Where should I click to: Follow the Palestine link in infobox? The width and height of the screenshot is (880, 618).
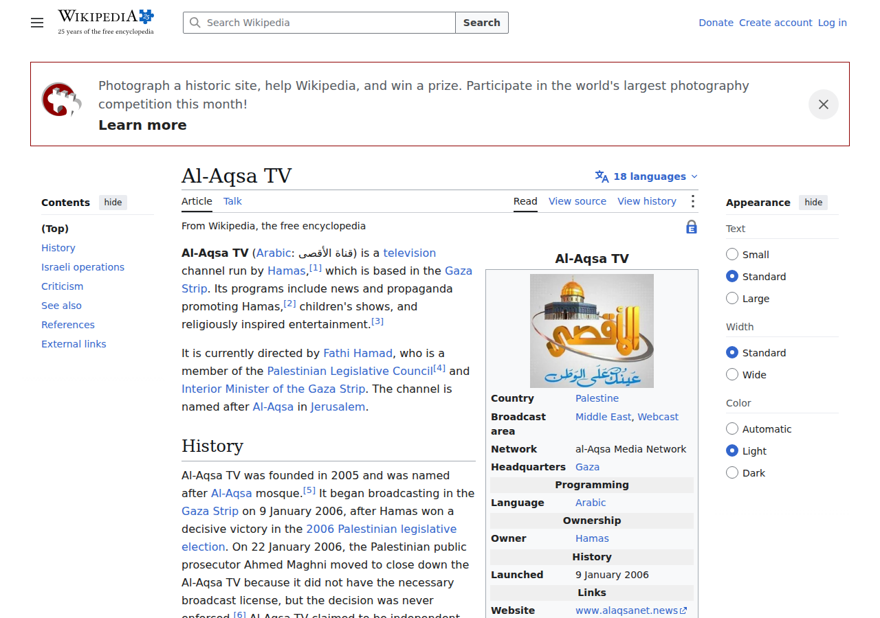(597, 398)
